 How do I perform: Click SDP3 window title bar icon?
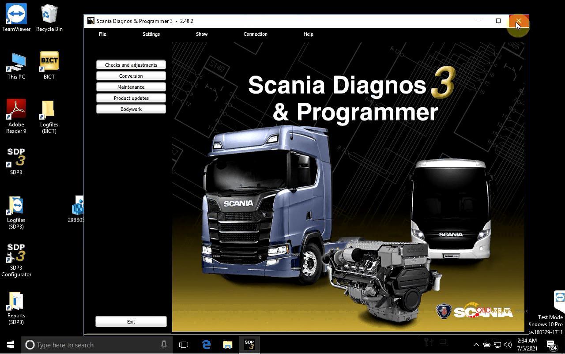(91, 21)
